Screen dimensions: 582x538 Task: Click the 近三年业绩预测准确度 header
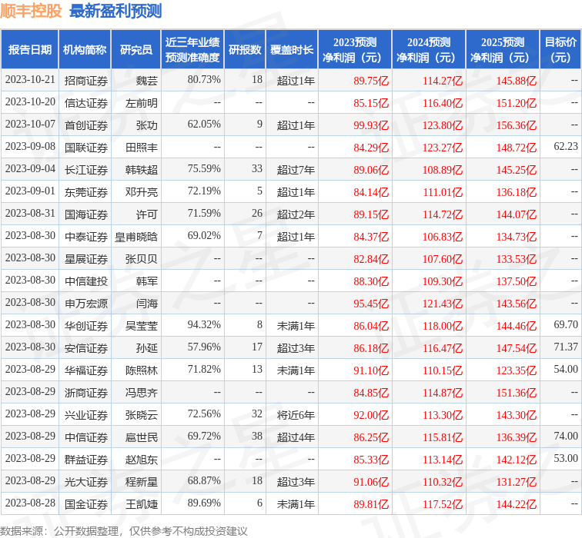point(192,50)
